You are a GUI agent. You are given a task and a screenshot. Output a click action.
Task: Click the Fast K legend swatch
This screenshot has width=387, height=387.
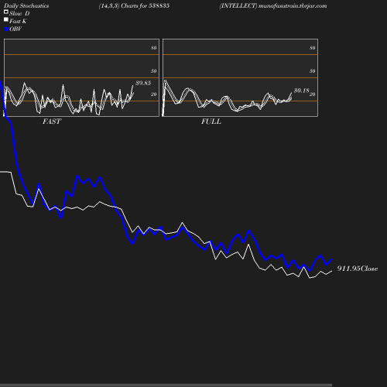click(6, 19)
